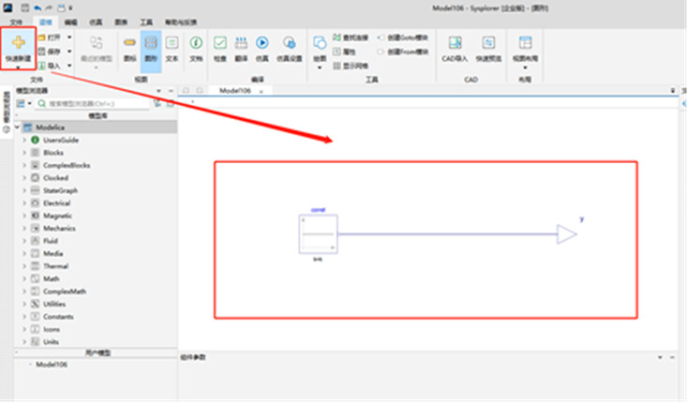This screenshot has width=688, height=403.
Task: Select ComplexMath in the model library
Action: click(x=65, y=291)
